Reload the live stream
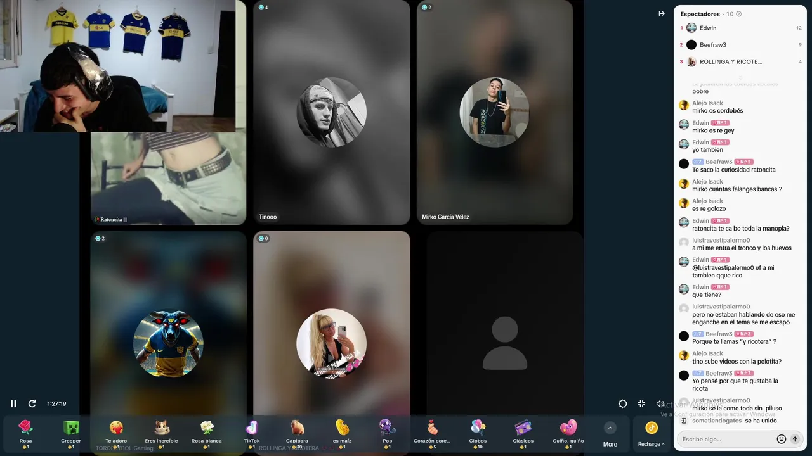The image size is (812, 456). (32, 403)
